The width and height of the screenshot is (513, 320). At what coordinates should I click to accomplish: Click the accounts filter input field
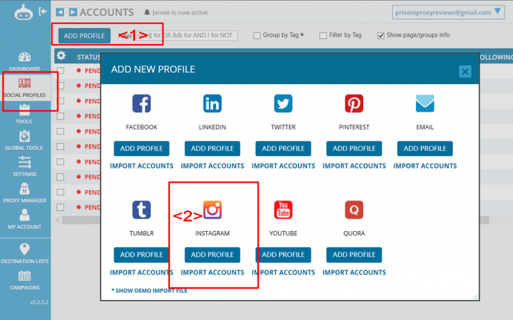click(x=187, y=36)
